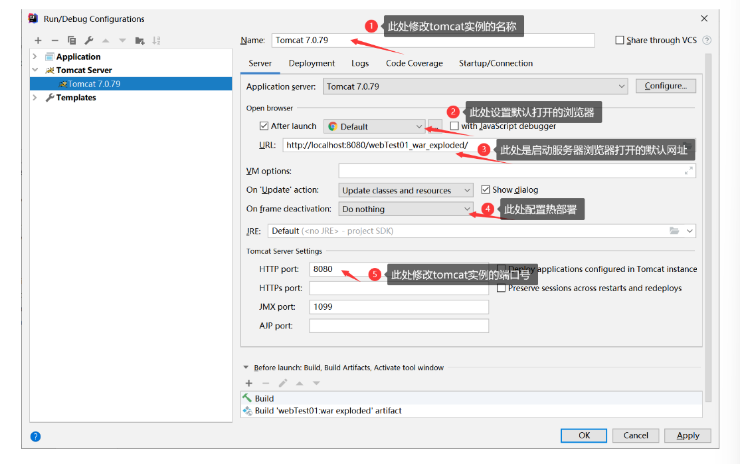Enable with JavaScript debugger
Image resolution: width=740 pixels, height=464 pixels.
click(x=454, y=126)
